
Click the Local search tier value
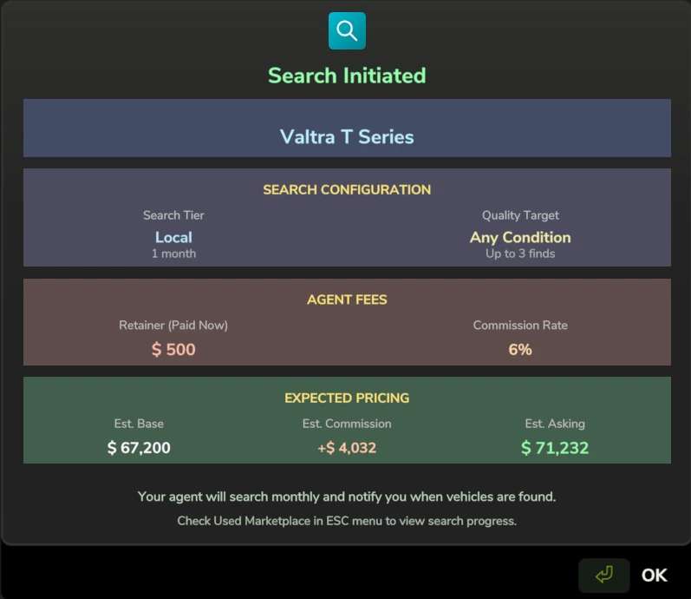point(173,237)
